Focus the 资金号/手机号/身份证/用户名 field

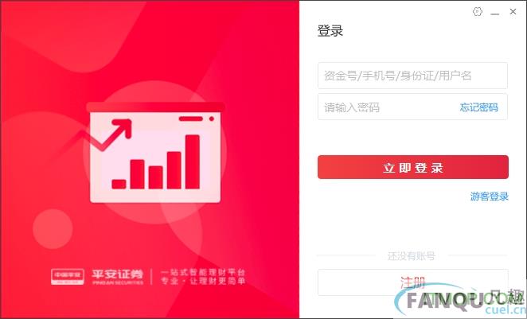pyautogui.click(x=412, y=76)
